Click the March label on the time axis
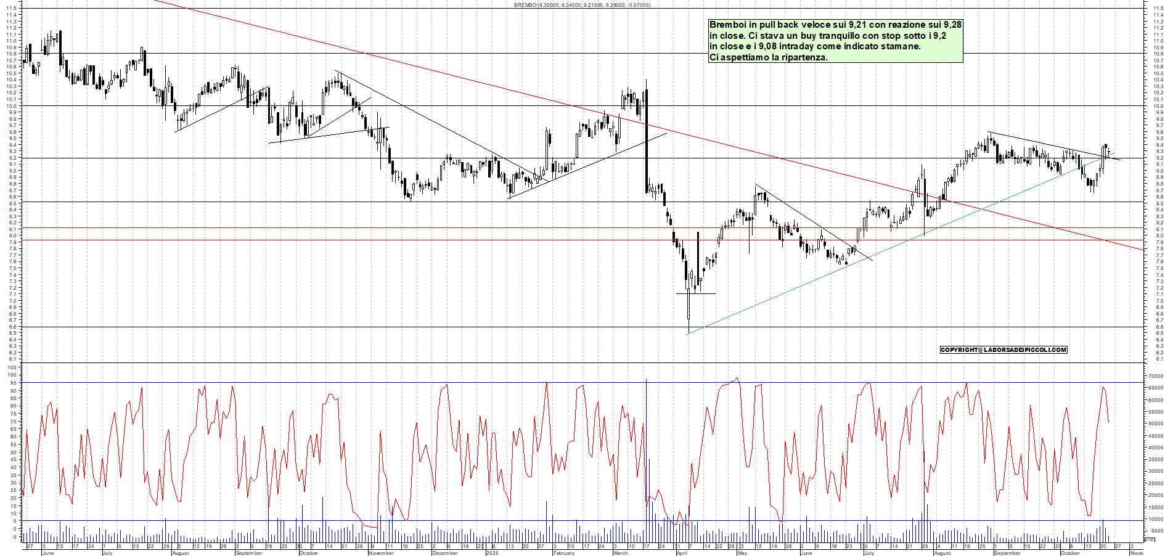Screen dimensions: 1165x556 [x=620, y=553]
